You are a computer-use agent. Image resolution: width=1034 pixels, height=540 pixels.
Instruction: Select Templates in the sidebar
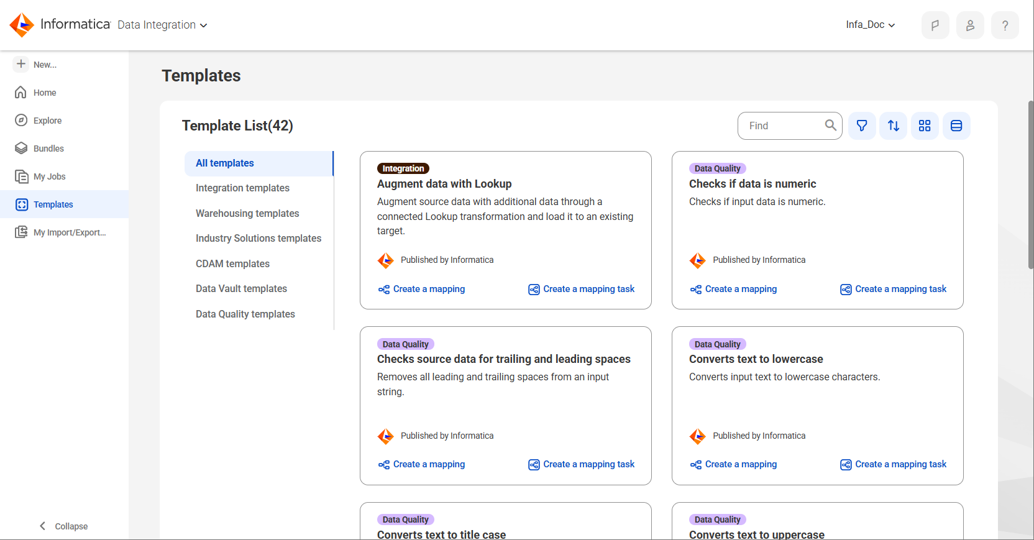(65, 204)
